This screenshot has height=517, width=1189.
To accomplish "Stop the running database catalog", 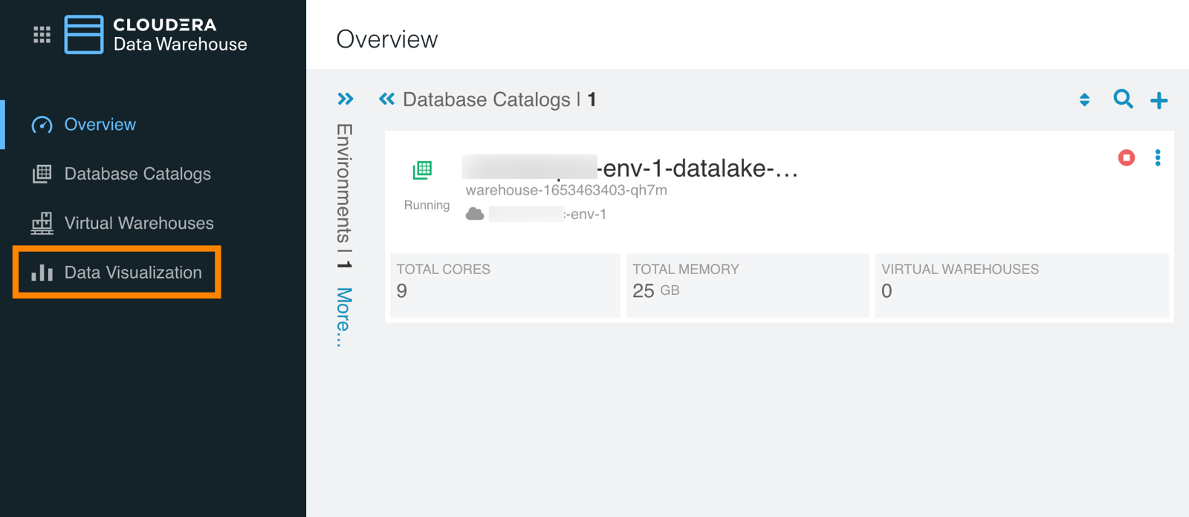I will tap(1126, 157).
